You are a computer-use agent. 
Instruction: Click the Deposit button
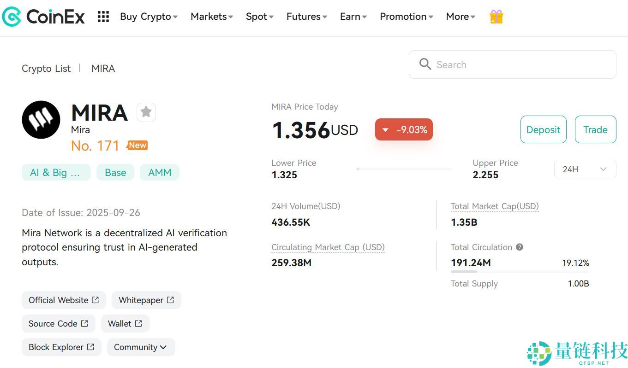[543, 129]
